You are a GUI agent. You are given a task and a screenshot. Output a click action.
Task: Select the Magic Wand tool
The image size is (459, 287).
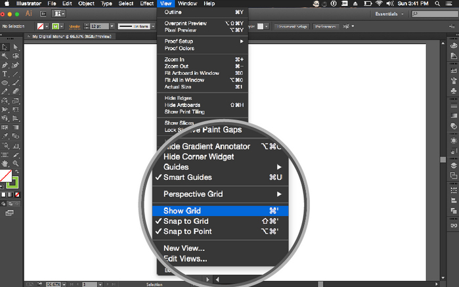click(5, 56)
